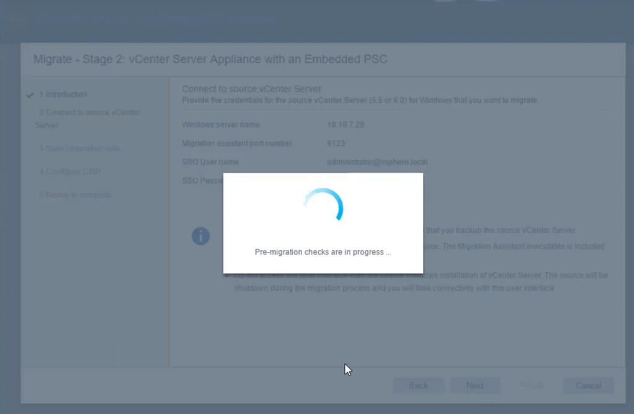This screenshot has height=414, width=634.
Task: Click the Introduction step checkmark icon
Action: [x=30, y=95]
